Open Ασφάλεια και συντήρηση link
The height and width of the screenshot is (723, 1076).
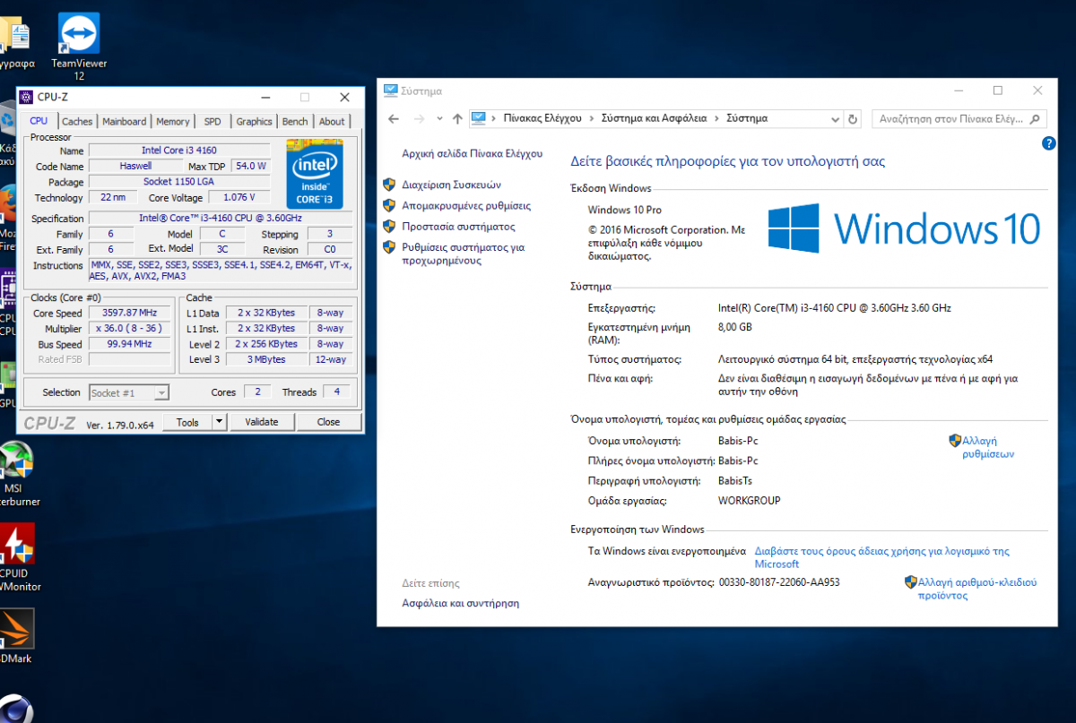point(460,603)
